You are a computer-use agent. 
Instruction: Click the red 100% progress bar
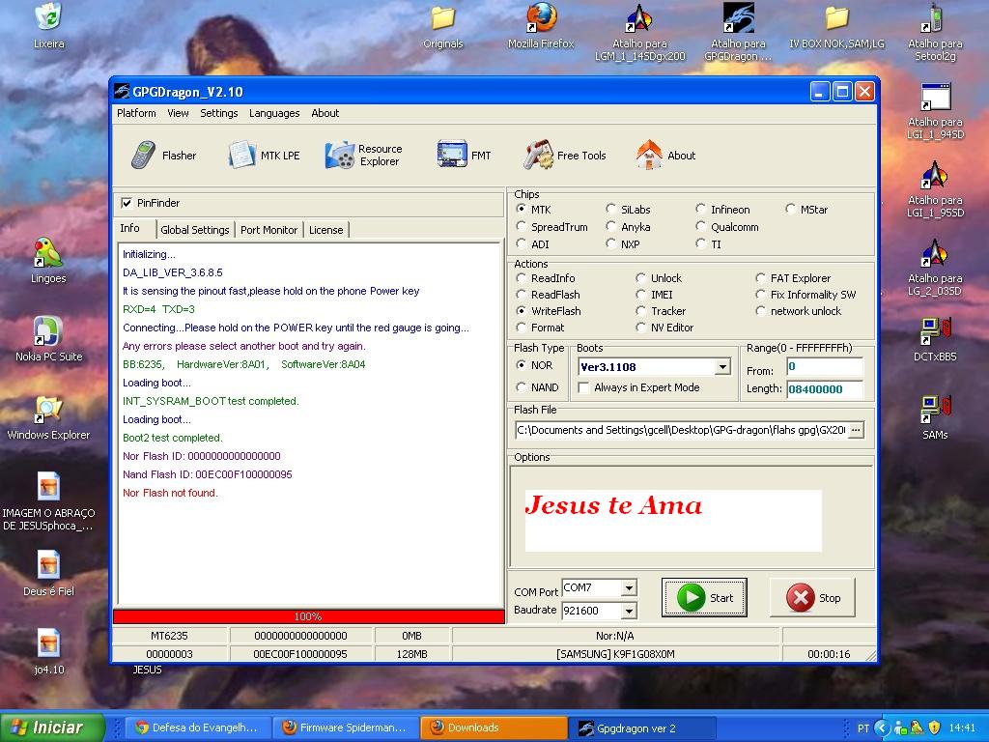click(308, 616)
